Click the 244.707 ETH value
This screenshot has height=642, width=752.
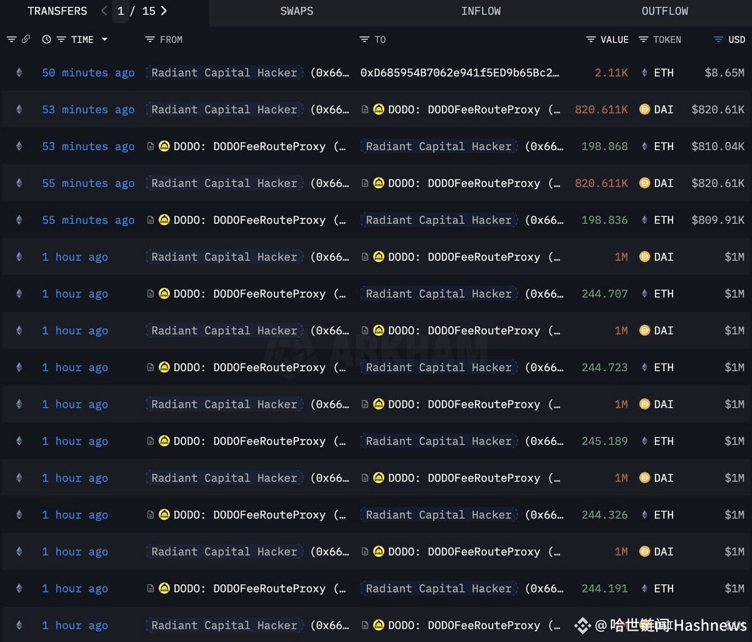coord(604,294)
